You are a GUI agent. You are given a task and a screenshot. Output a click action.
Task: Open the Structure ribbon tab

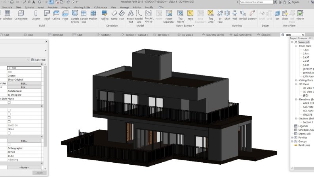[7, 7]
